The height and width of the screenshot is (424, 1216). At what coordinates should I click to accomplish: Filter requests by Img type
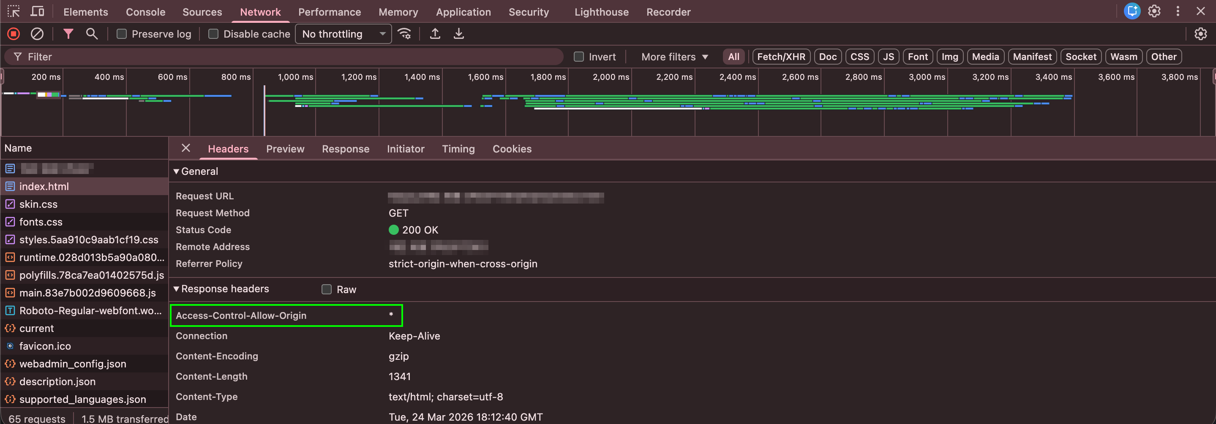(949, 57)
